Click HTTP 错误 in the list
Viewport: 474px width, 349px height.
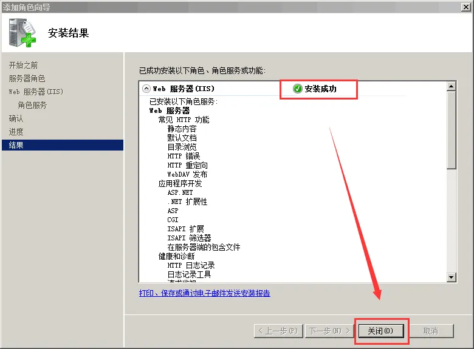pyautogui.click(x=184, y=156)
